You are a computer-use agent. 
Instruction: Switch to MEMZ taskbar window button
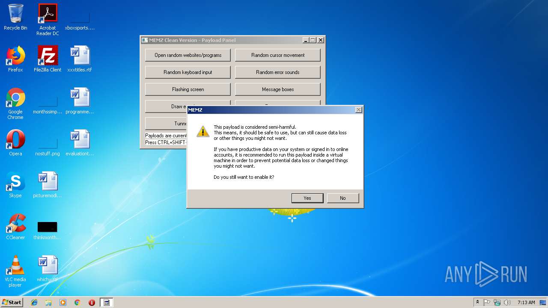(107, 302)
